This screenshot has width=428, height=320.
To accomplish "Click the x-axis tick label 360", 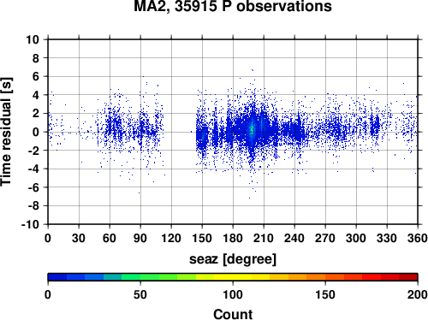I will click(x=418, y=238).
